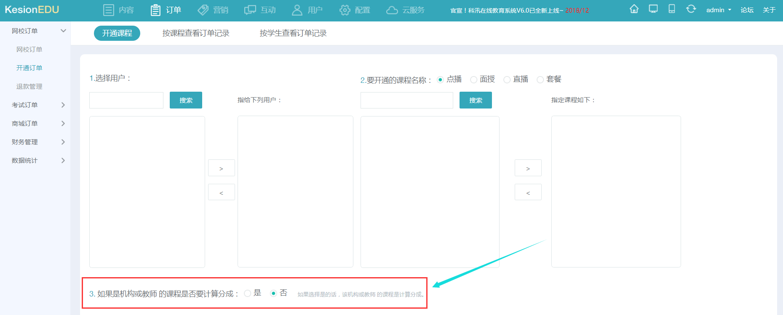Click the course name search field
Image resolution: width=783 pixels, height=315 pixels.
pos(406,101)
